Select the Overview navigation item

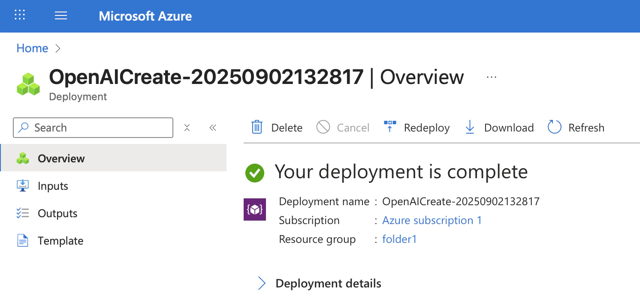tap(61, 158)
